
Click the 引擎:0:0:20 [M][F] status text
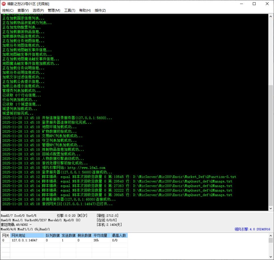pos(72,216)
